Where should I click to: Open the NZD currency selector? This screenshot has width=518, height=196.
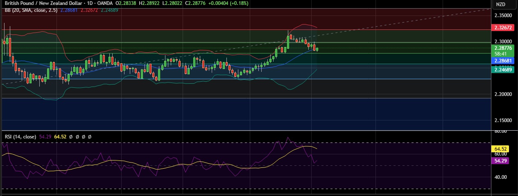click(x=501, y=4)
